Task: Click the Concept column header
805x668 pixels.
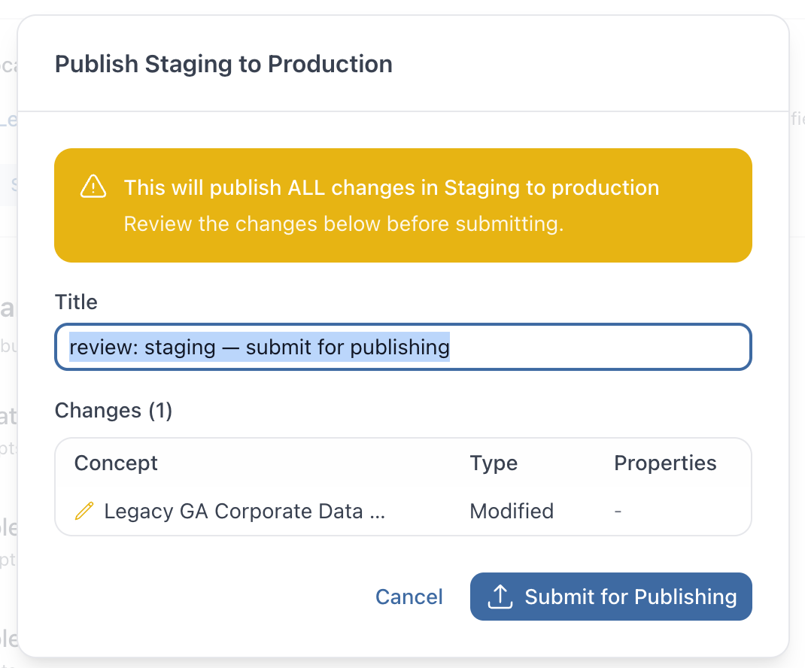Action: [x=116, y=463]
